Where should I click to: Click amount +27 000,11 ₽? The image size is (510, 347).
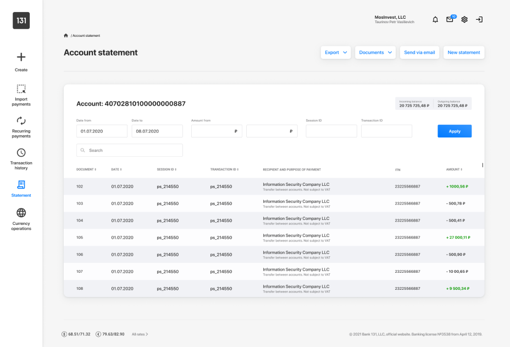458,238
